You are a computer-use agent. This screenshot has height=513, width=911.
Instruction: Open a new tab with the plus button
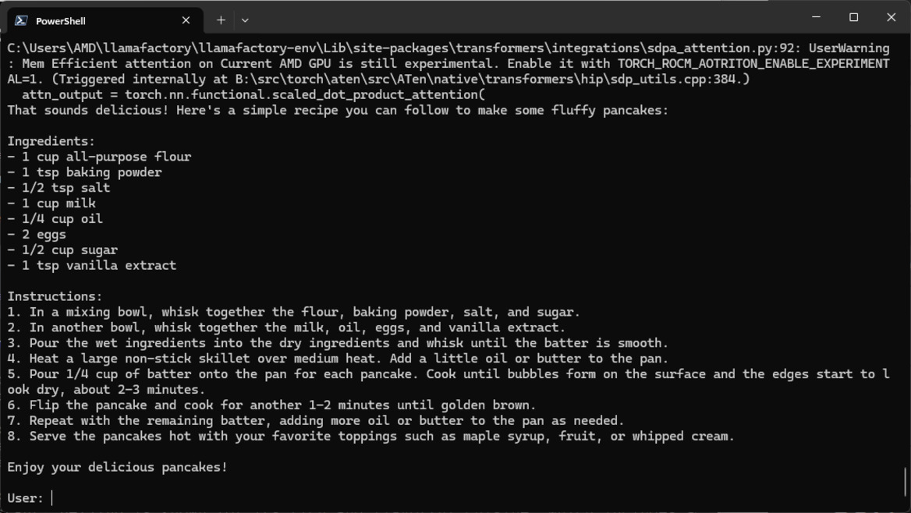pos(221,20)
